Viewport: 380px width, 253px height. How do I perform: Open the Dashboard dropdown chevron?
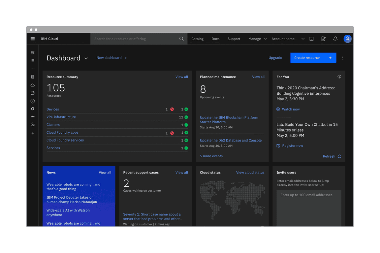click(x=86, y=58)
